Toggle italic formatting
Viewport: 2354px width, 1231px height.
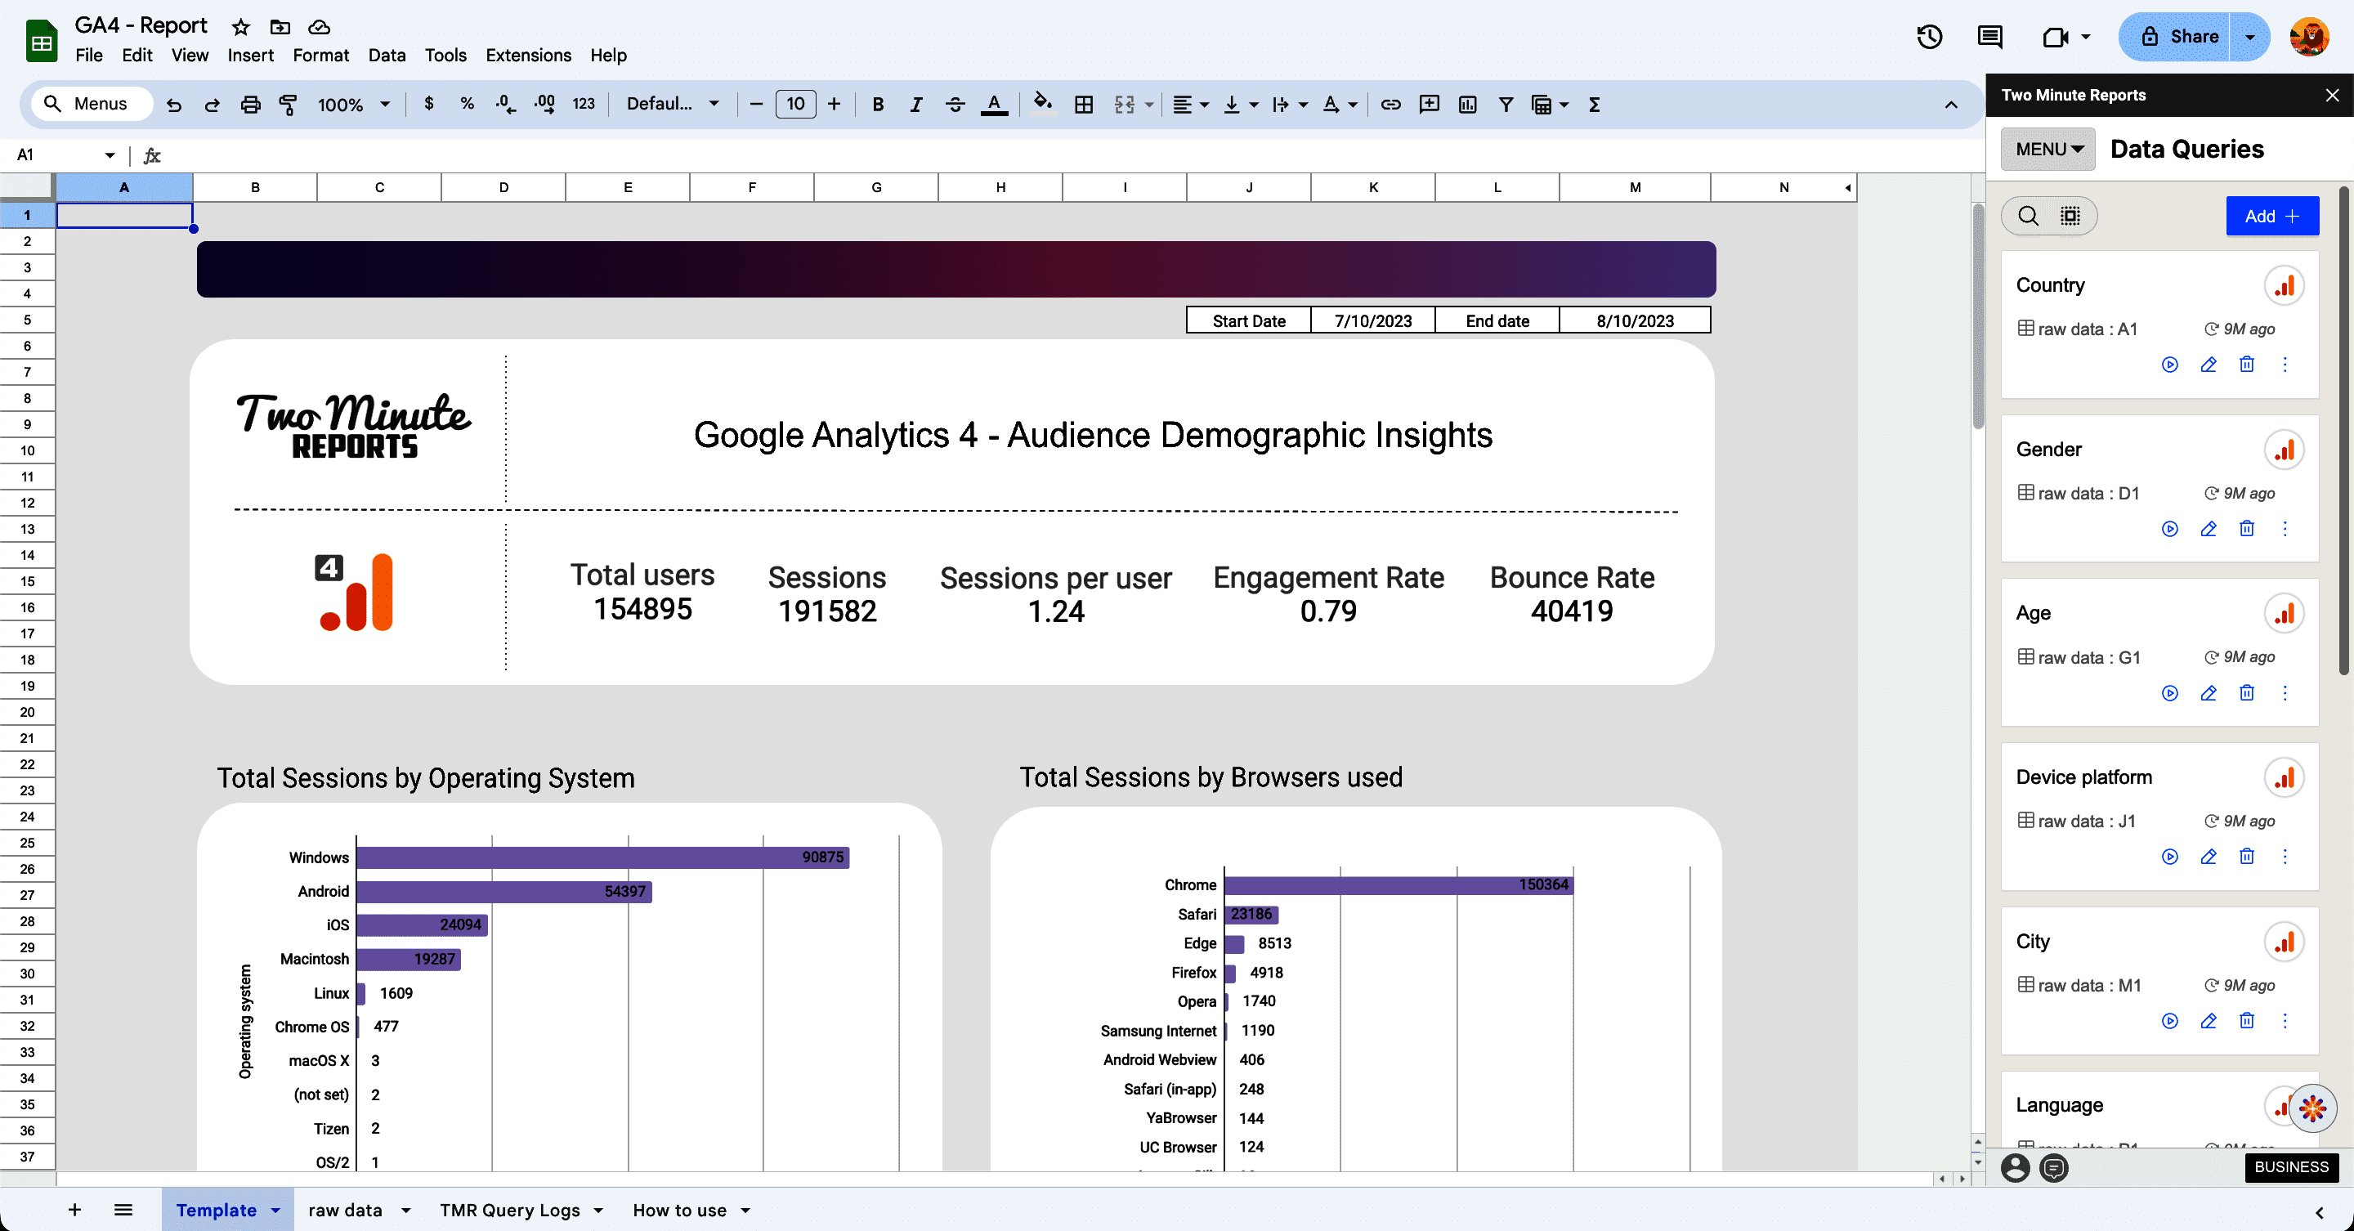coord(915,104)
